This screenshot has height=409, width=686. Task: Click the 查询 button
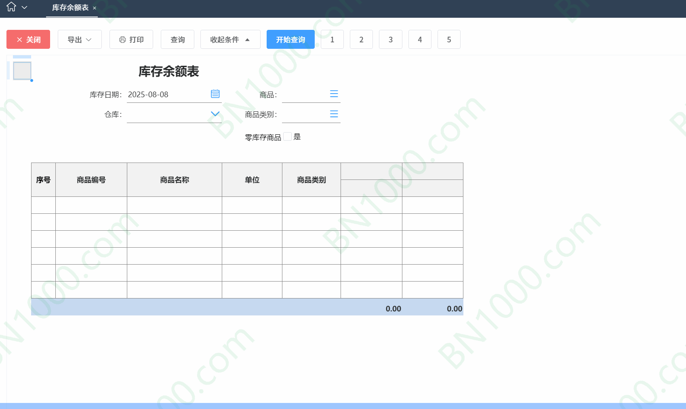177,40
